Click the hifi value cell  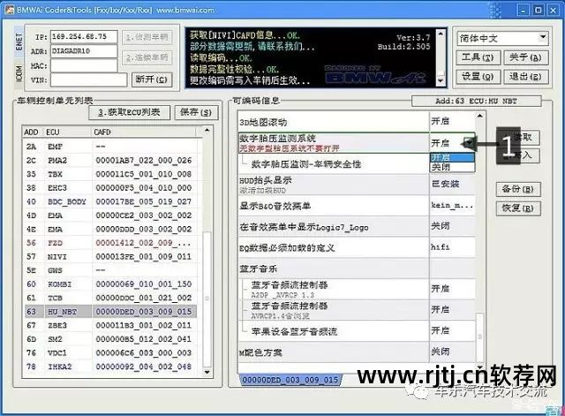452,247
